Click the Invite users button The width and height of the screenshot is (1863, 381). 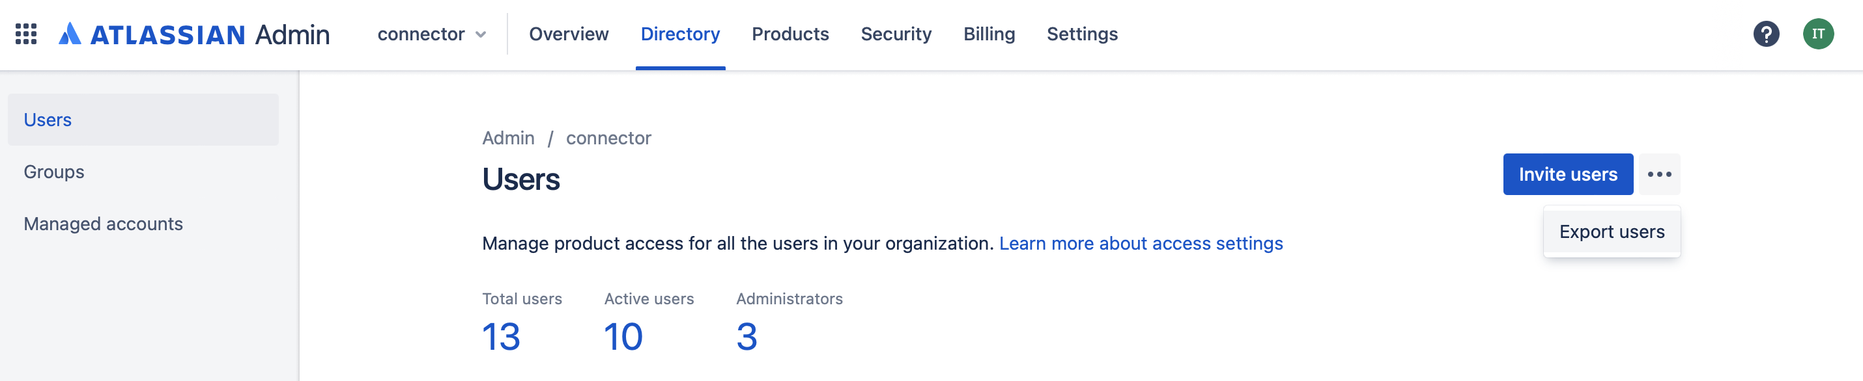1567,174
